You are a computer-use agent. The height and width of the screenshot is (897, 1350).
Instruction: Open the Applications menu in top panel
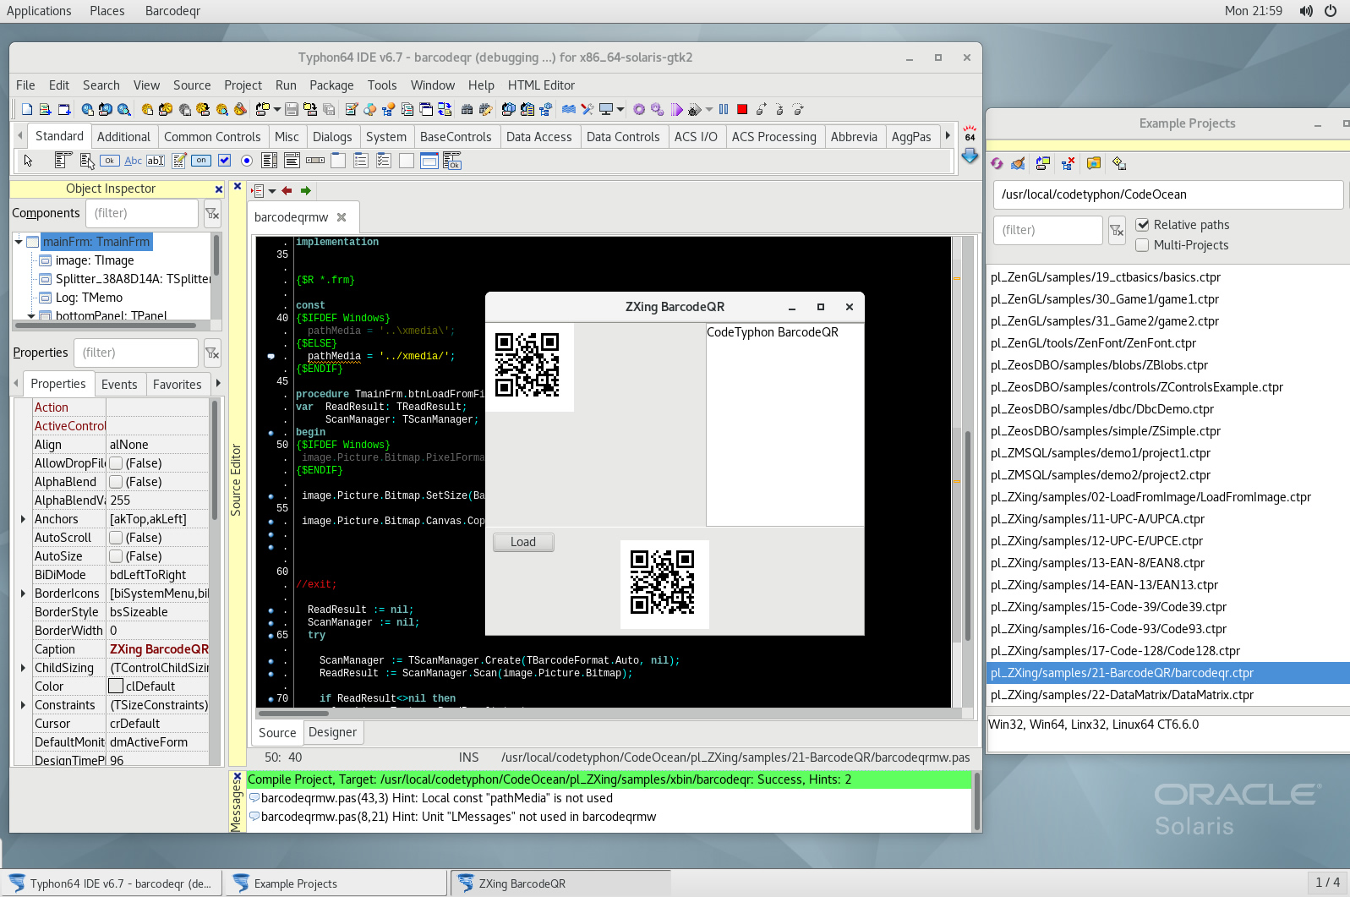point(39,11)
